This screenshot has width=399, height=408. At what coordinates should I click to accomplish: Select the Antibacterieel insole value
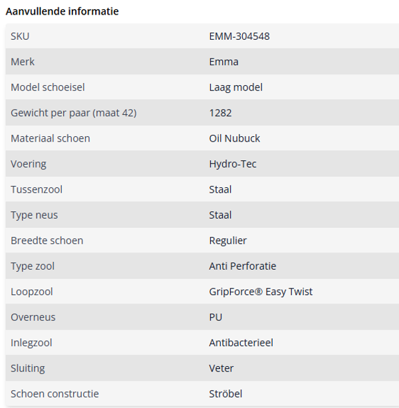(241, 343)
